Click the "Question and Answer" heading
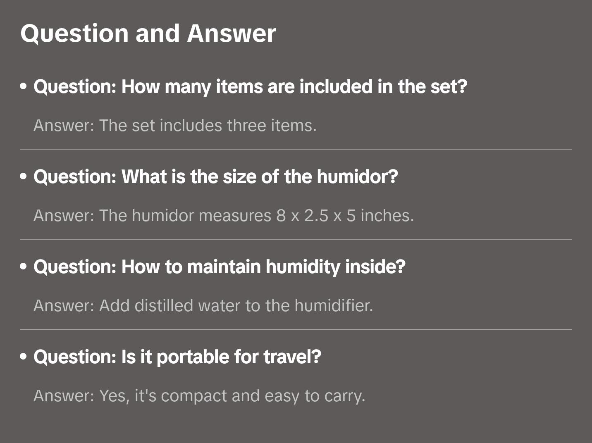 click(x=148, y=33)
